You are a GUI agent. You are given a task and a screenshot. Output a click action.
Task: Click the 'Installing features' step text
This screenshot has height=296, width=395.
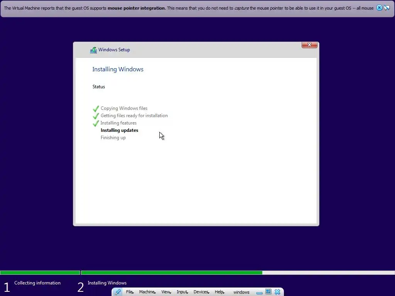pyautogui.click(x=118, y=123)
